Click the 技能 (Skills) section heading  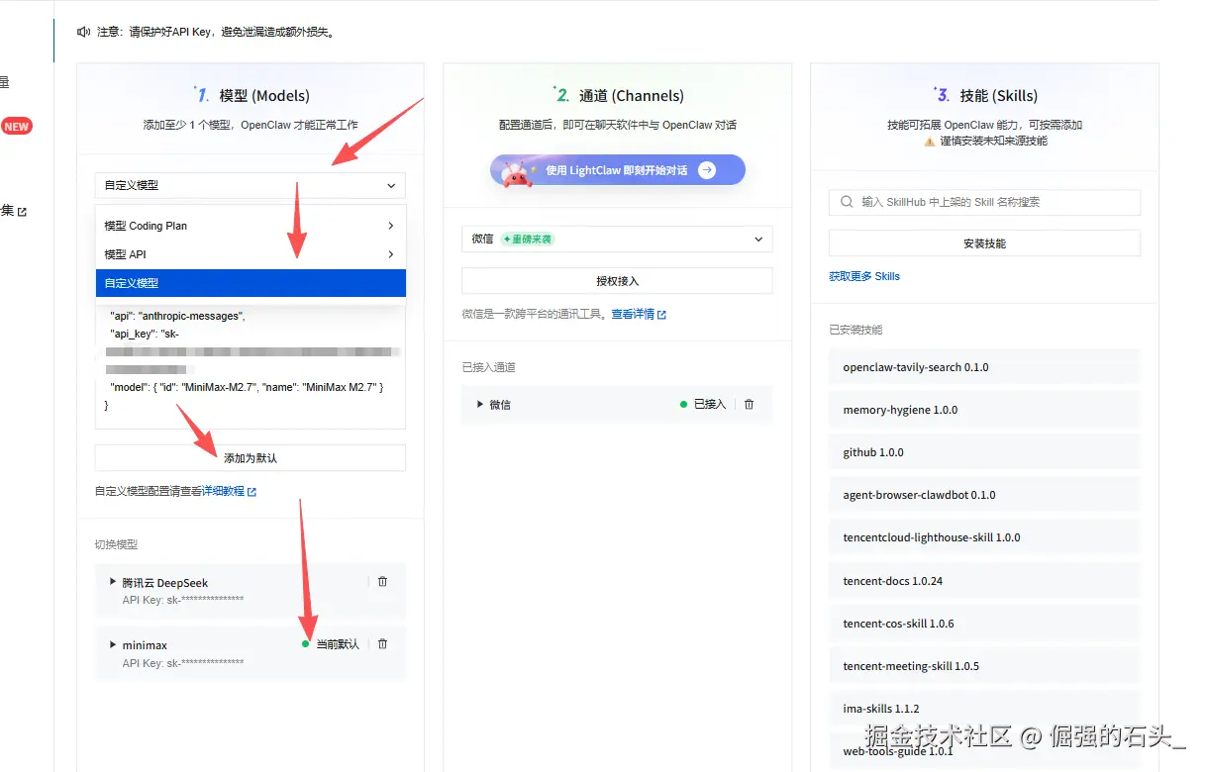point(999,96)
